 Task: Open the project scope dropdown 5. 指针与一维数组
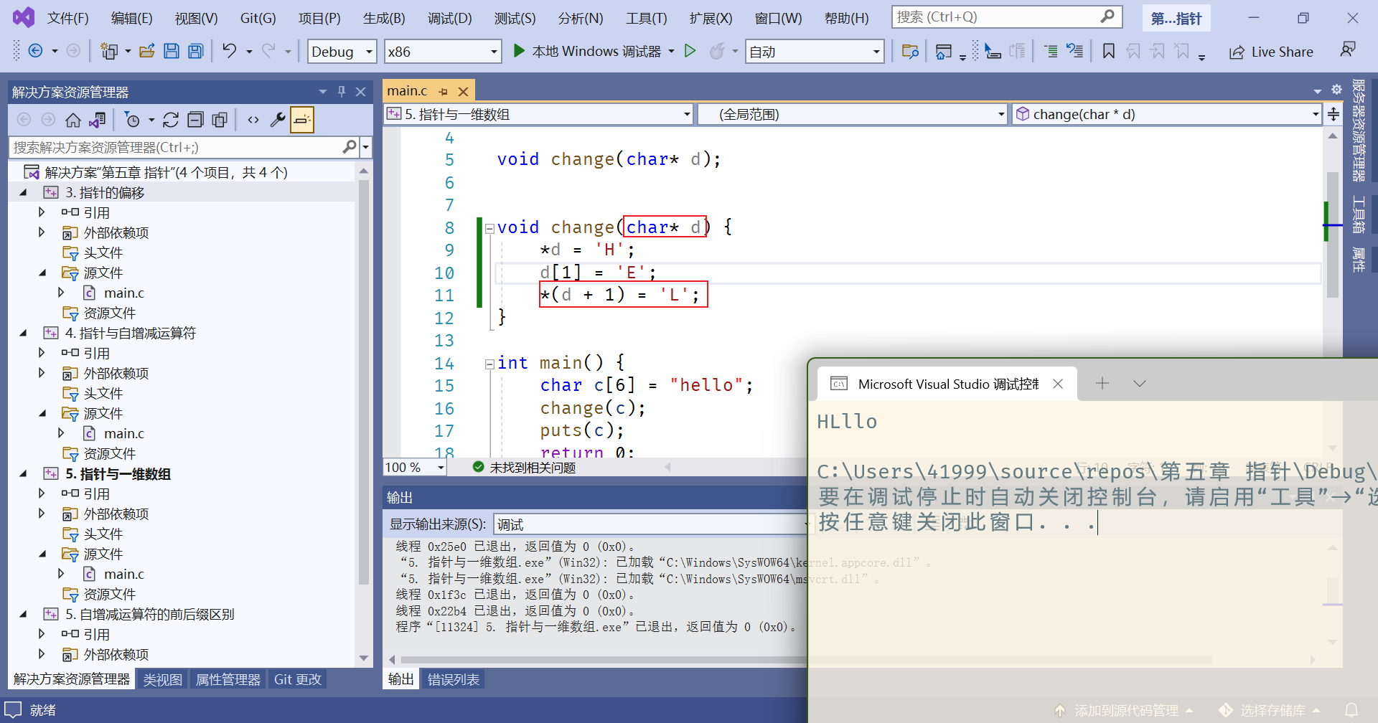click(538, 114)
